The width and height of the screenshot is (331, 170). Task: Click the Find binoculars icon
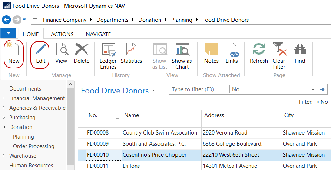pos(300,50)
